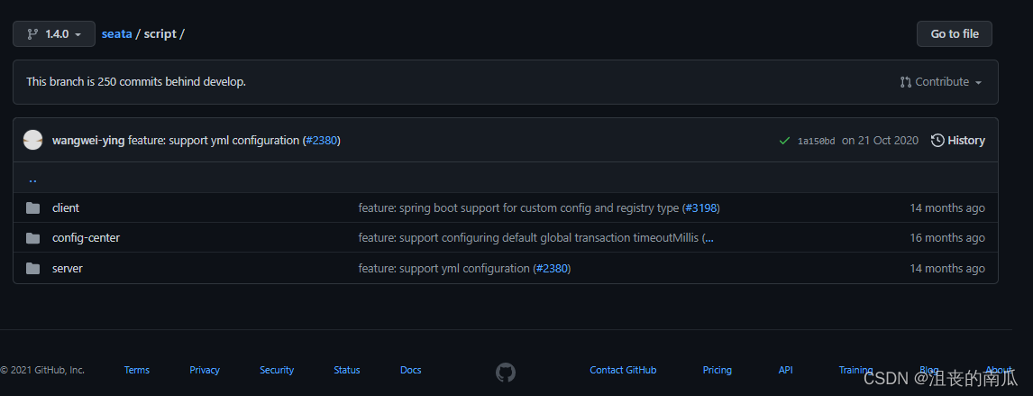Expand the Contribute dropdown
This screenshot has width=1033, height=396.
pos(941,82)
